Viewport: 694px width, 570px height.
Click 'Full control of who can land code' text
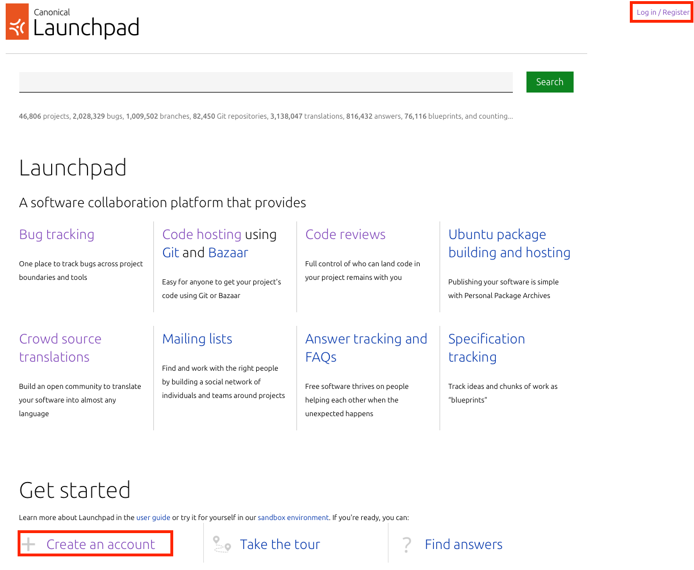(363, 271)
